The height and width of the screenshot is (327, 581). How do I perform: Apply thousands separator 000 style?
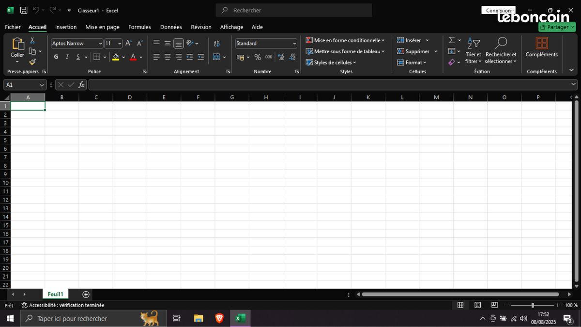click(x=269, y=57)
